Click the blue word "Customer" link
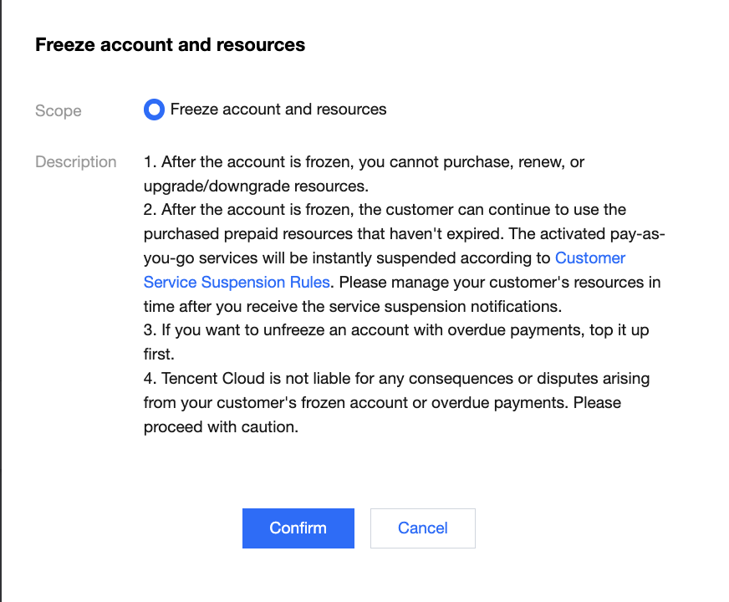 point(590,258)
